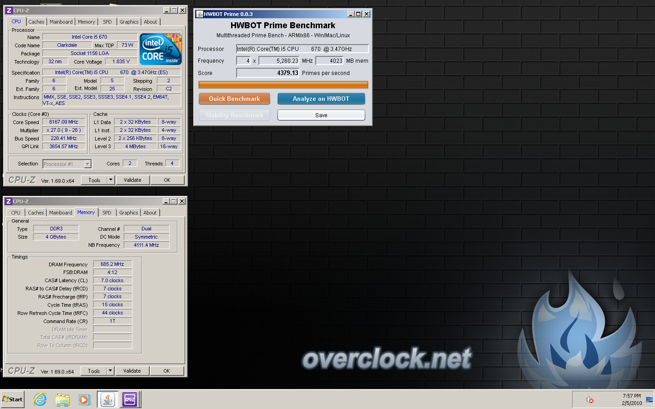Switch to Memory tab in top CPU-Z
Viewport: 655px width, 409px height.
pyautogui.click(x=86, y=22)
